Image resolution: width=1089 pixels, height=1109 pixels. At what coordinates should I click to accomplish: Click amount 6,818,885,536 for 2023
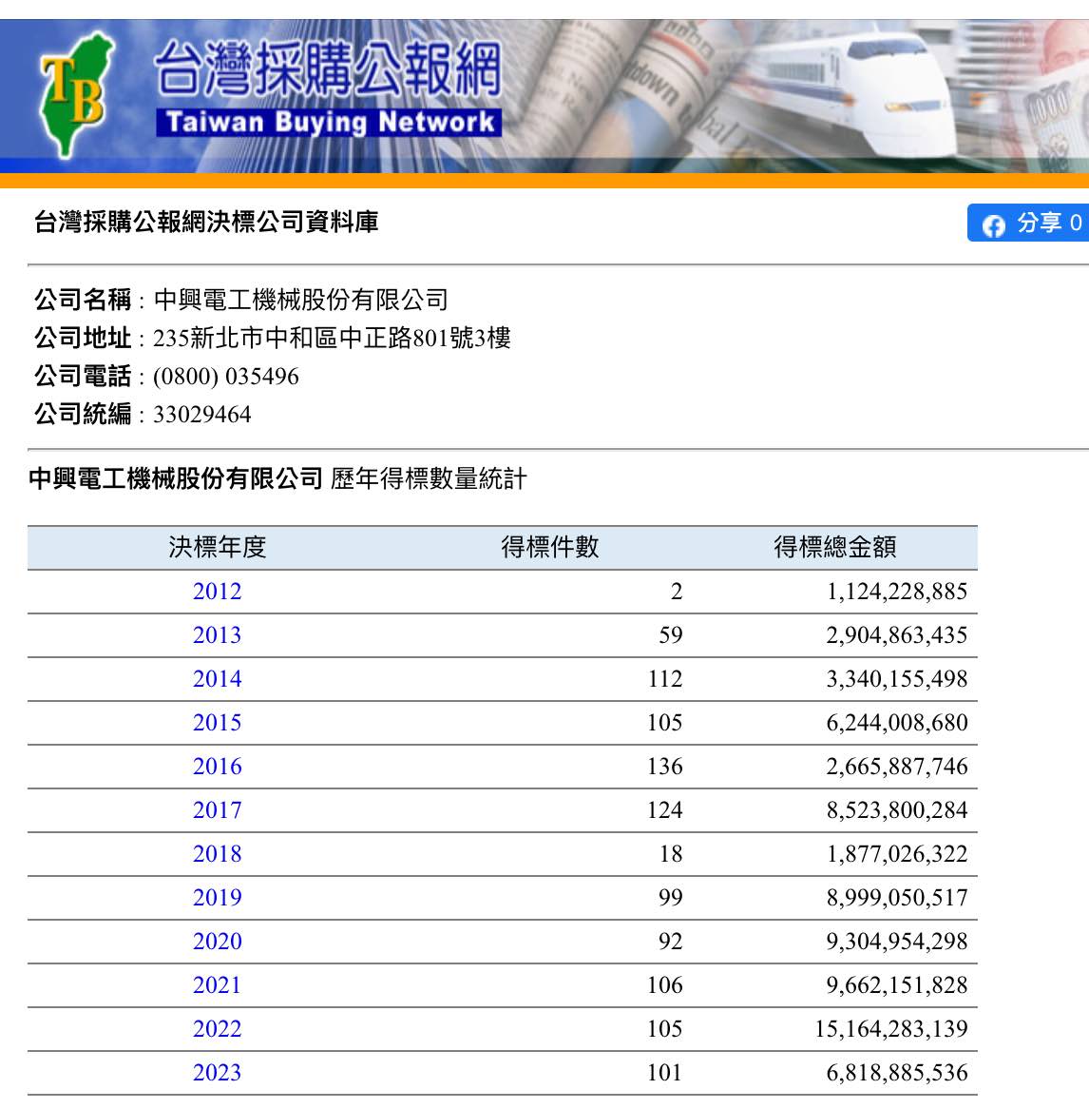pos(897,1073)
